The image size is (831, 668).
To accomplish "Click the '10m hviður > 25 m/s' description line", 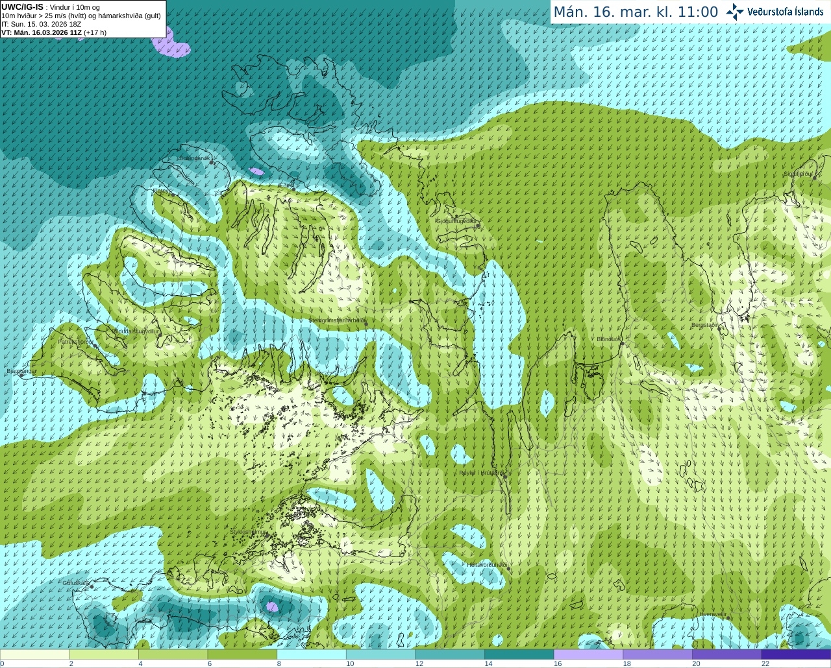I will [81, 16].
